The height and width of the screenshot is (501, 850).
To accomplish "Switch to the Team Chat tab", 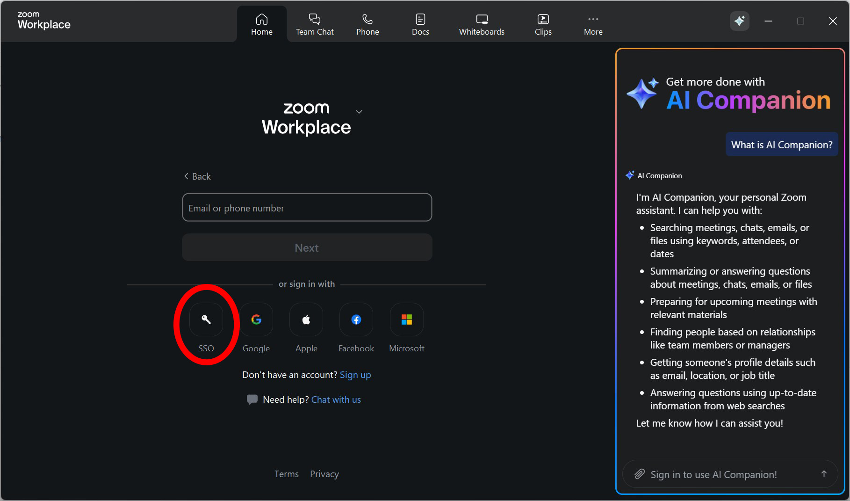I will (315, 24).
